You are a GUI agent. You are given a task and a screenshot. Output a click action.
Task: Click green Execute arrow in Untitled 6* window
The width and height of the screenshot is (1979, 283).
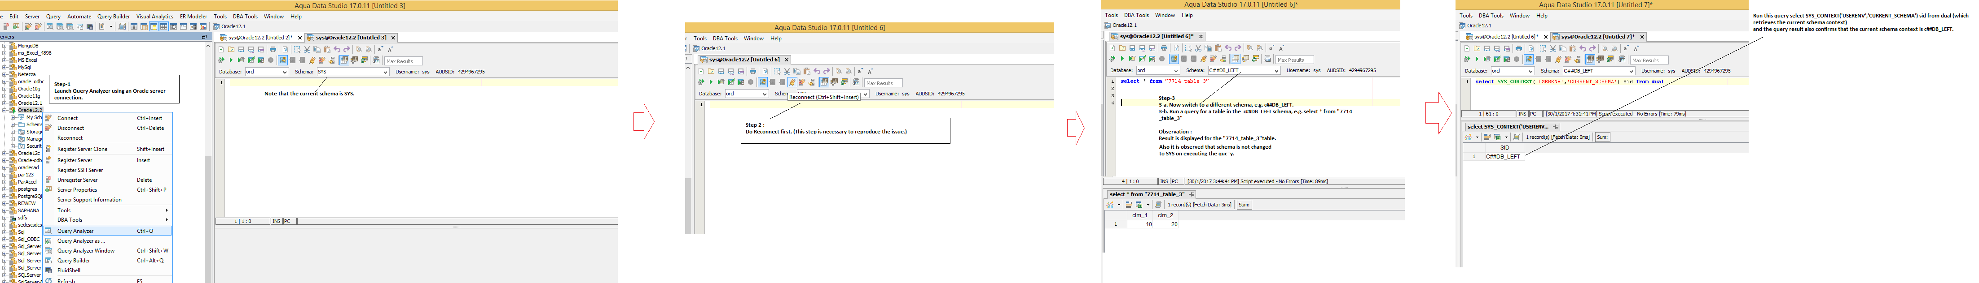tap(1122, 58)
